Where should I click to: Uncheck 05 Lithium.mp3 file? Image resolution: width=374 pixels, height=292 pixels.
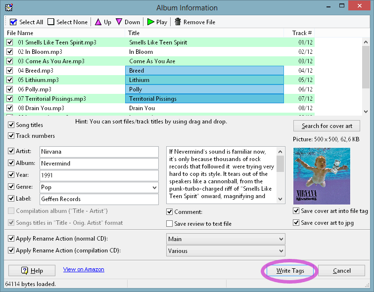[10, 80]
